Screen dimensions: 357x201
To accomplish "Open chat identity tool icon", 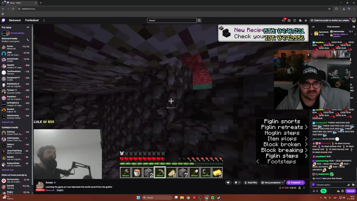I will click(x=338, y=191).
